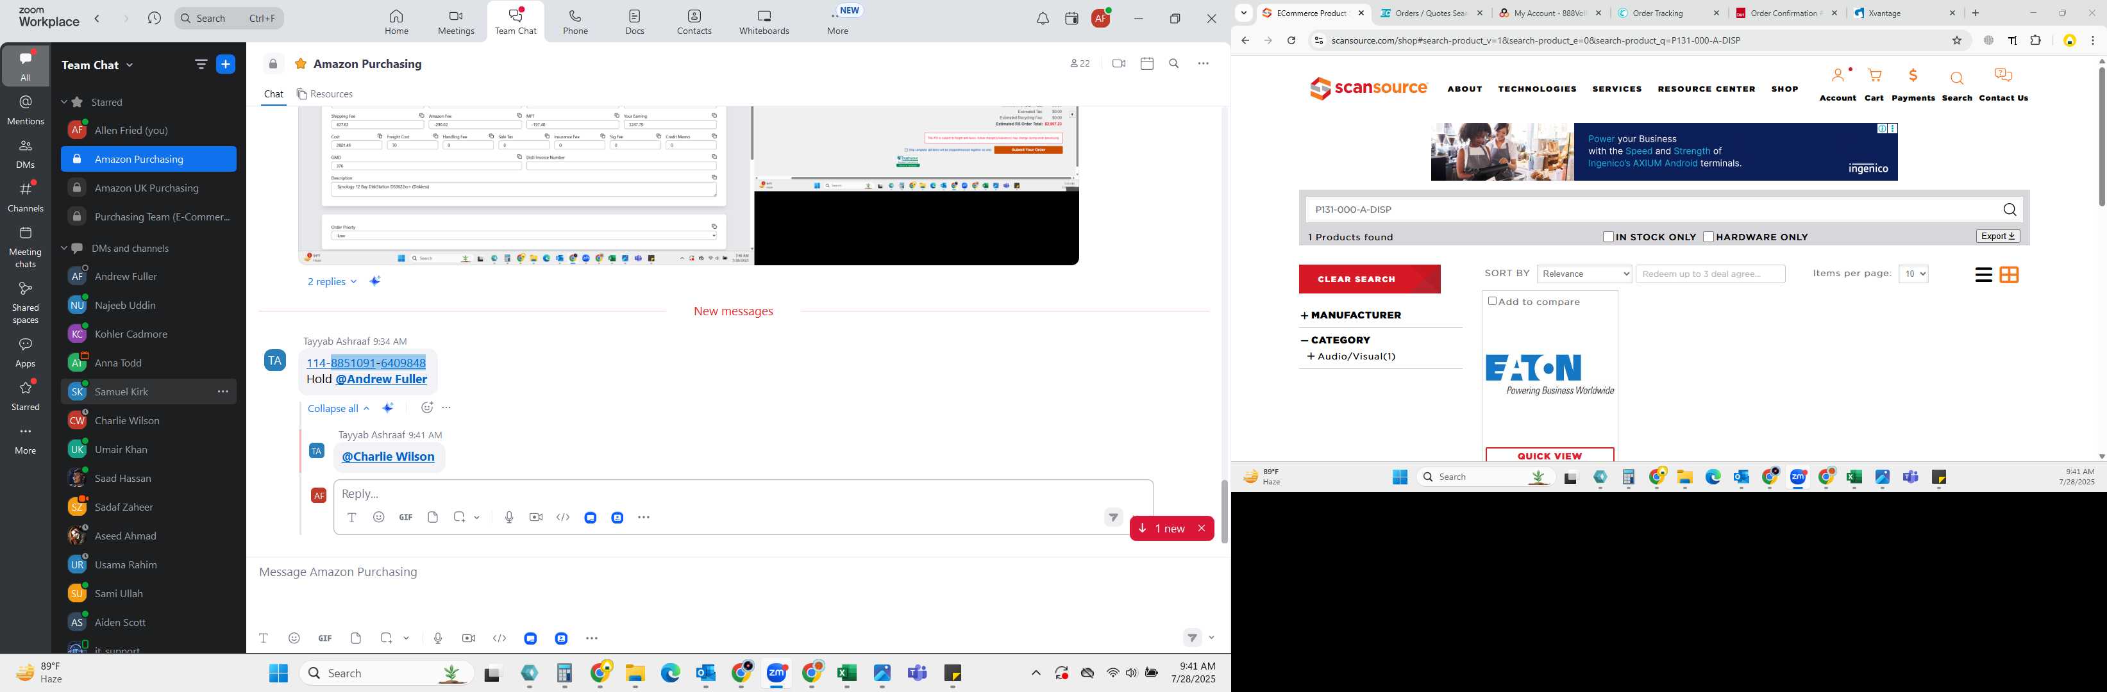The width and height of the screenshot is (2107, 692).
Task: Open Mentions in Zoom sidebar
Action: tap(26, 110)
